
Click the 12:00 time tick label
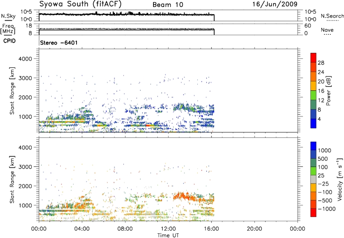coord(168,229)
